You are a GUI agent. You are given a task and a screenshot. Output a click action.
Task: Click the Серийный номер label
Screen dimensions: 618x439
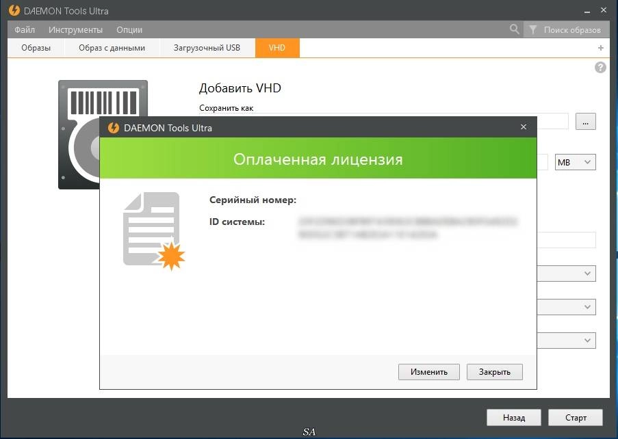[253, 200]
